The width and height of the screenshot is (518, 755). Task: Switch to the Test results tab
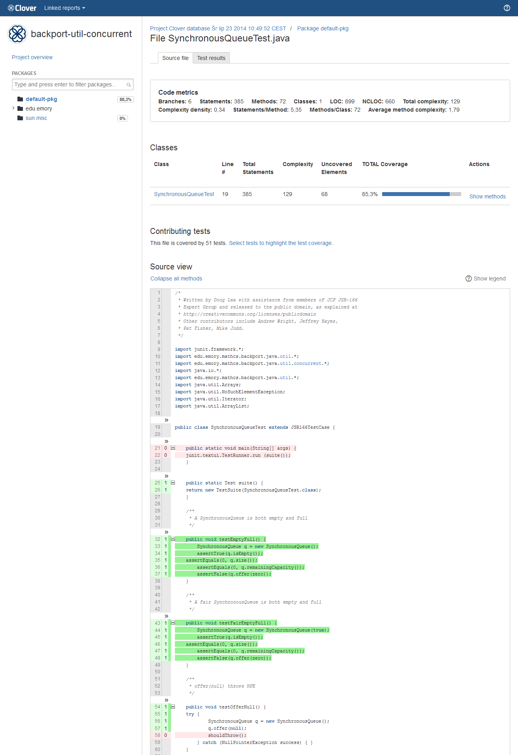(211, 58)
